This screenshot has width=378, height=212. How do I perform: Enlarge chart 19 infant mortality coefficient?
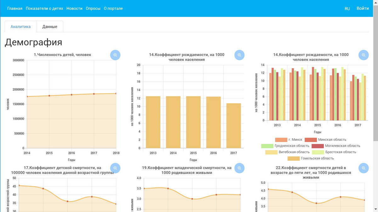[239, 168]
